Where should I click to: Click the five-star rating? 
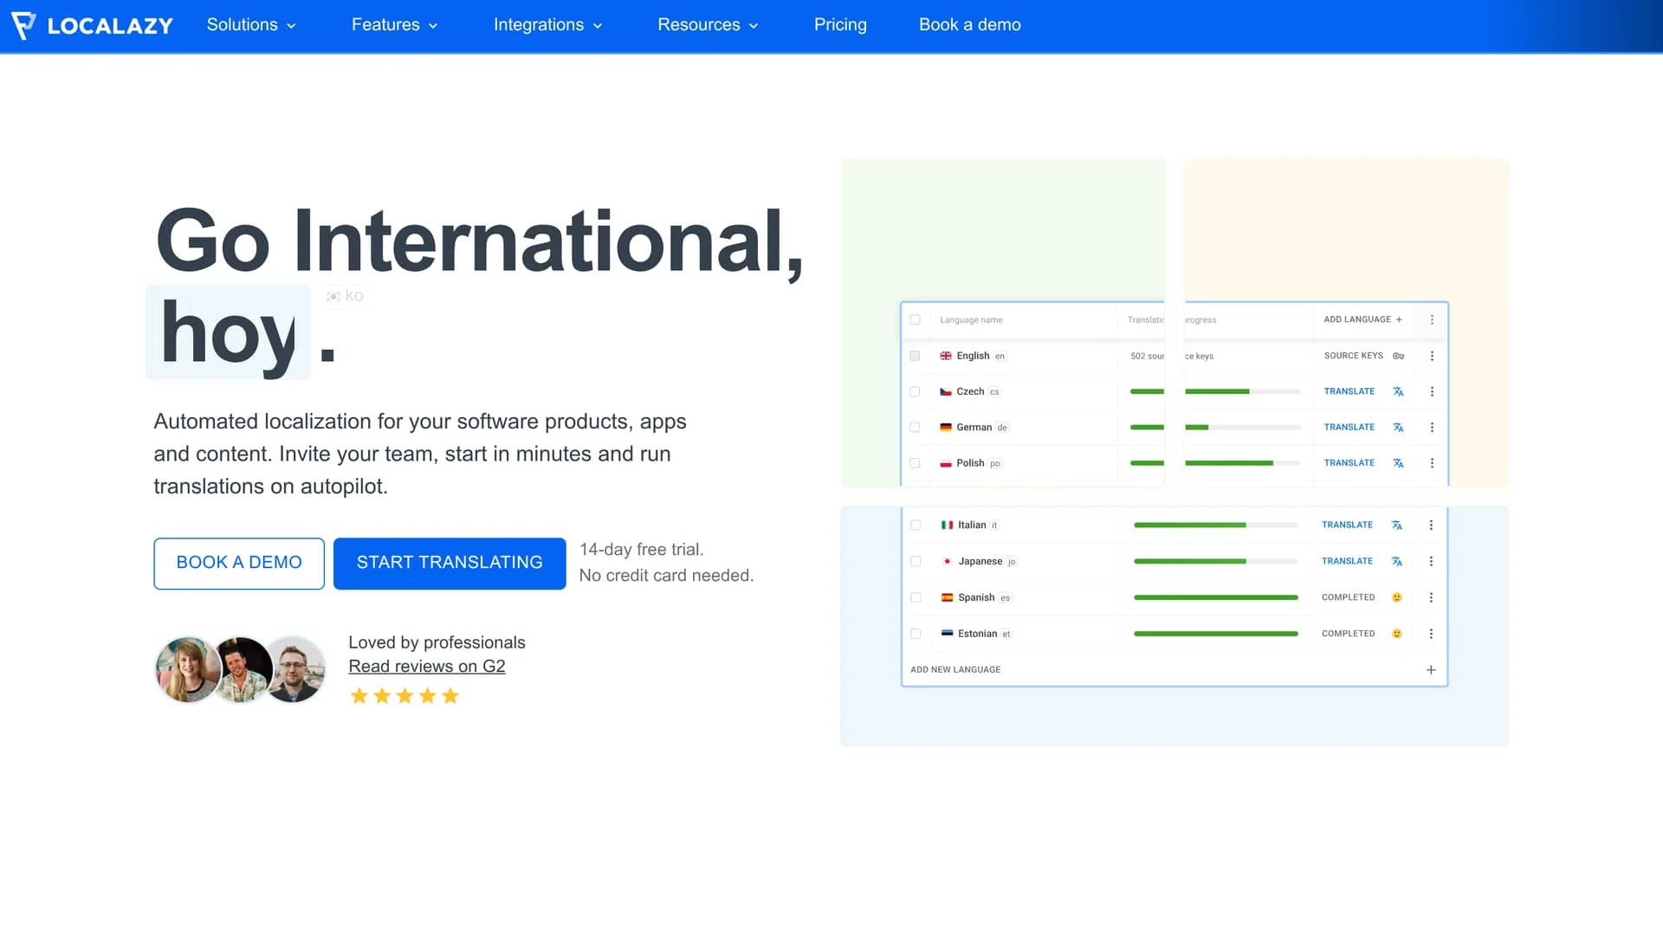(404, 695)
